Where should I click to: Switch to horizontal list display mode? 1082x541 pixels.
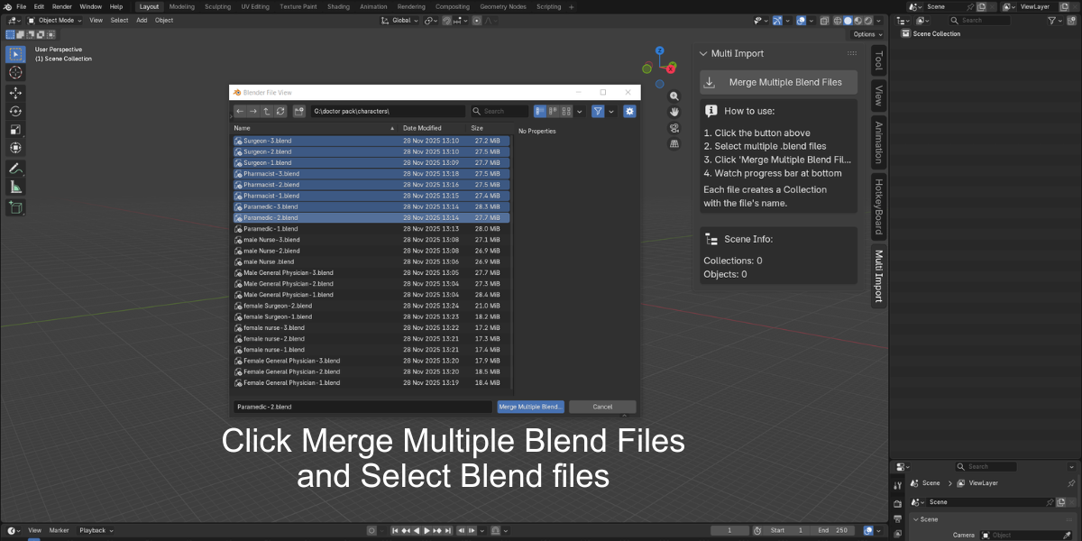click(x=553, y=111)
